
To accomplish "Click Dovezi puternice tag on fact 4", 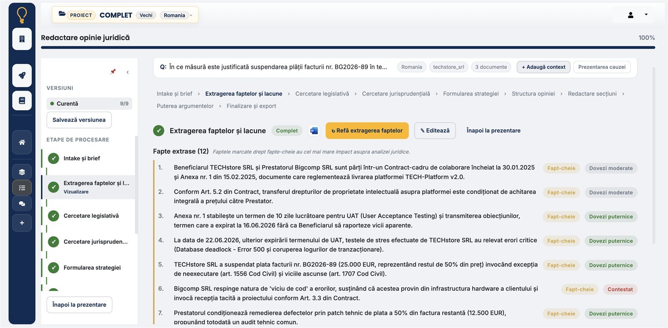I will pyautogui.click(x=611, y=241).
